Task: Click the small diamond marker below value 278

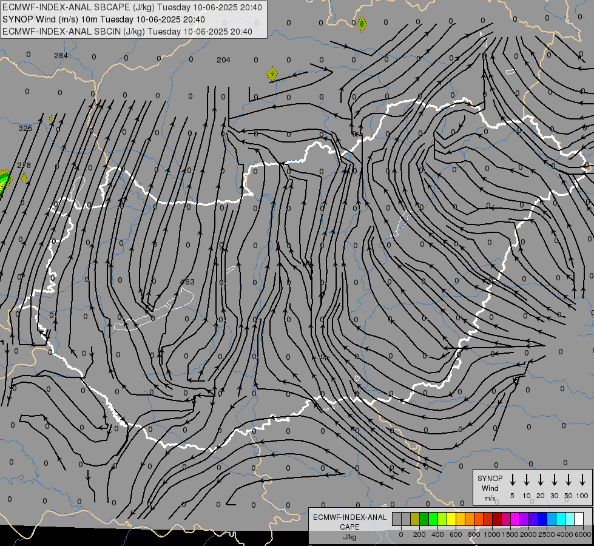Action: [x=24, y=178]
